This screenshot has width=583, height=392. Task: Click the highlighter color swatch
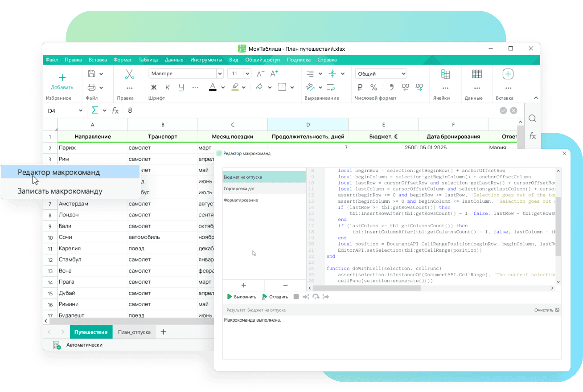(x=236, y=87)
